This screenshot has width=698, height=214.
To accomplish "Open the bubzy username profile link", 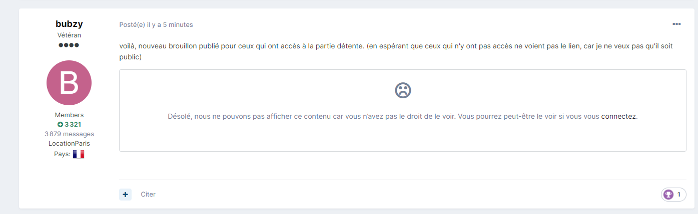I will point(69,24).
